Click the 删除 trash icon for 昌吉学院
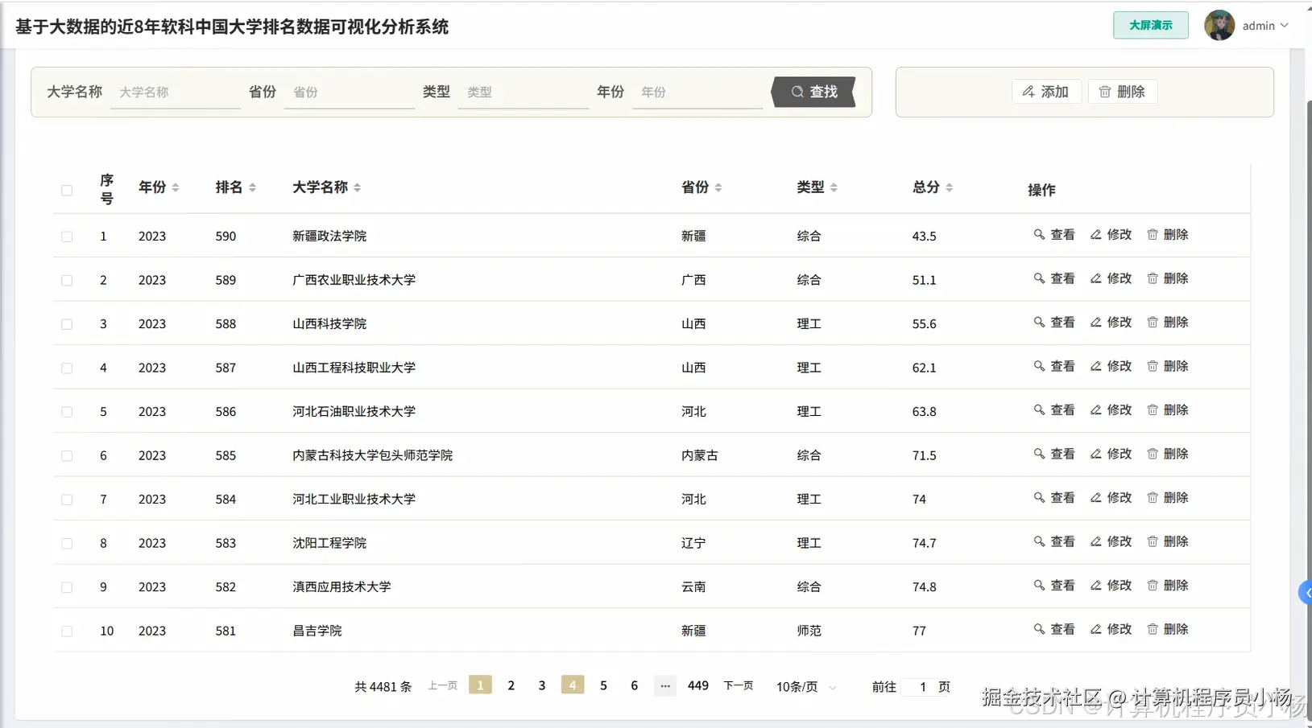The image size is (1312, 728). (x=1154, y=629)
